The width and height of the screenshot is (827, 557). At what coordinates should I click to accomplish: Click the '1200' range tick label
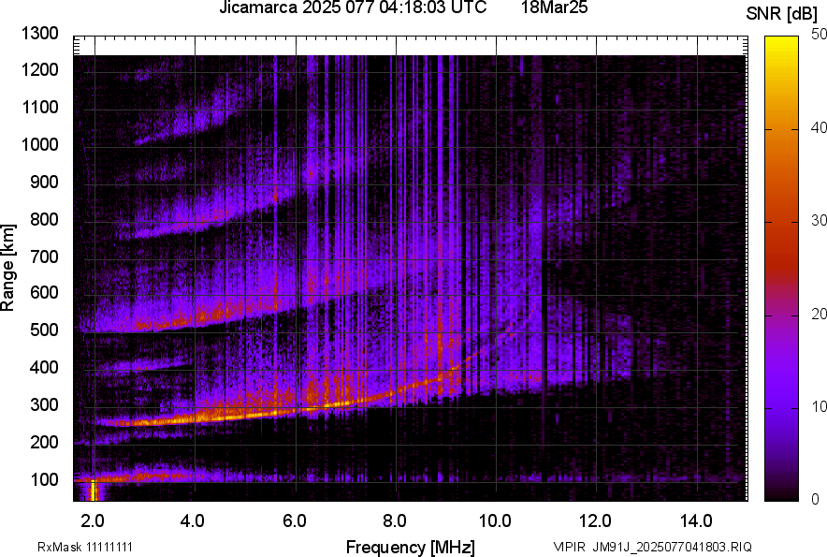coord(39,69)
